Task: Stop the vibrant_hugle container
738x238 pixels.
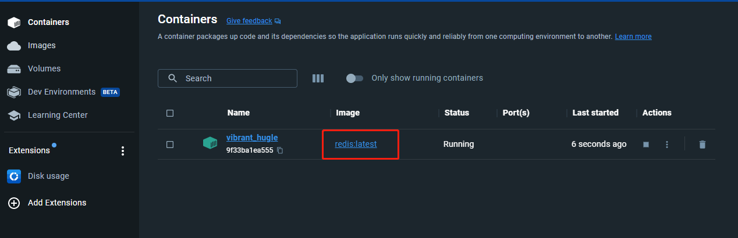Action: [646, 145]
